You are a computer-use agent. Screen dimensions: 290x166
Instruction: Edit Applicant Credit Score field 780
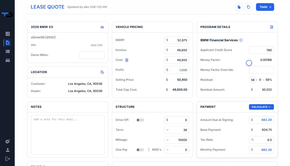(x=261, y=50)
